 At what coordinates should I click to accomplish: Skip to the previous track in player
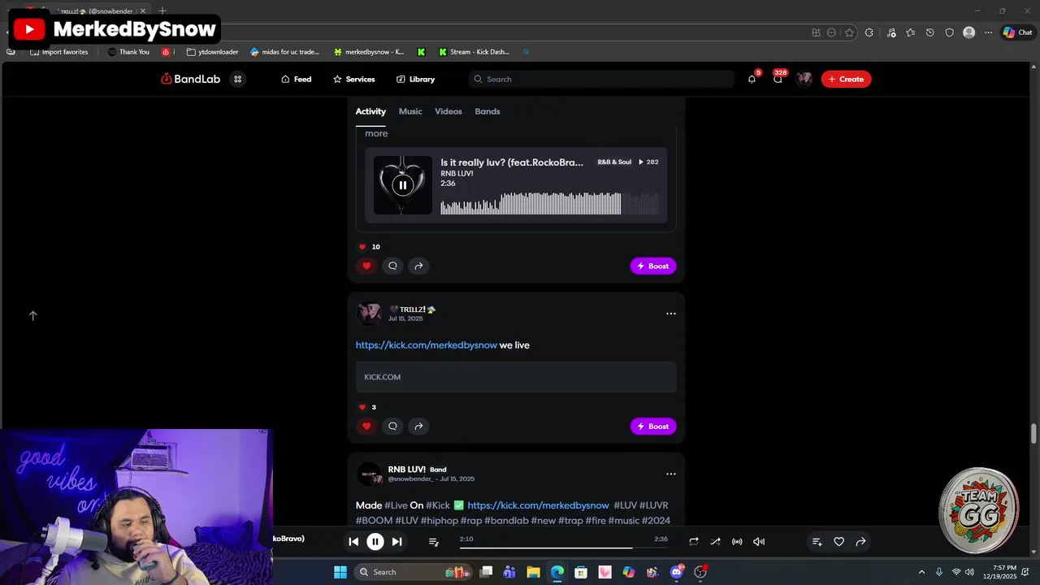point(353,542)
